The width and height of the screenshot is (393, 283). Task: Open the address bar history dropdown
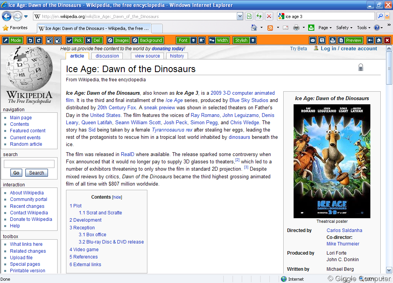coord(240,16)
